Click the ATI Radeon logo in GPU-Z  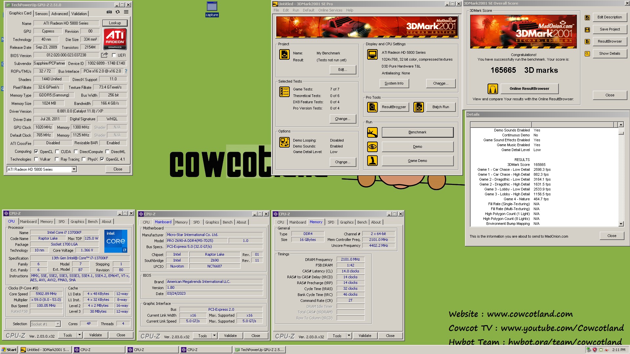[x=115, y=39]
